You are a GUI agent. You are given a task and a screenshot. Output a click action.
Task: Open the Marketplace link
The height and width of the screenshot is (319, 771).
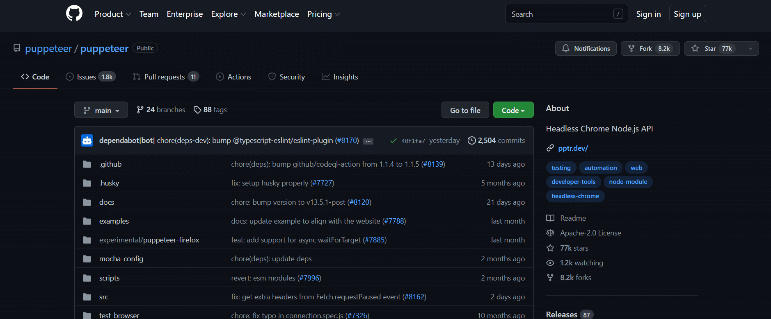[277, 14]
